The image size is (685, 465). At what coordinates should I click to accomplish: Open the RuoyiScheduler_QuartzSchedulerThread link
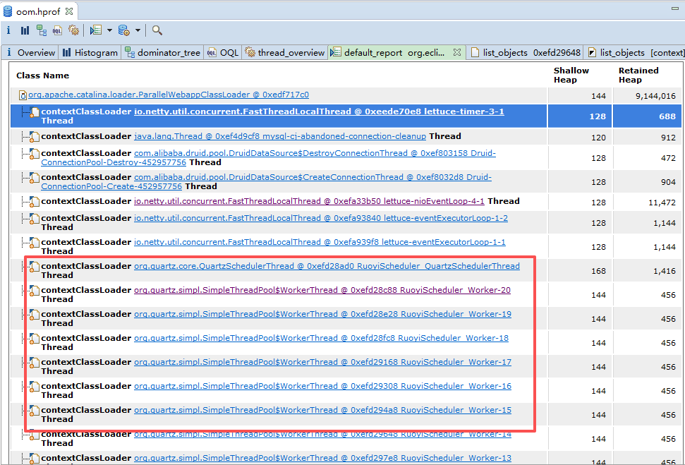tap(327, 266)
